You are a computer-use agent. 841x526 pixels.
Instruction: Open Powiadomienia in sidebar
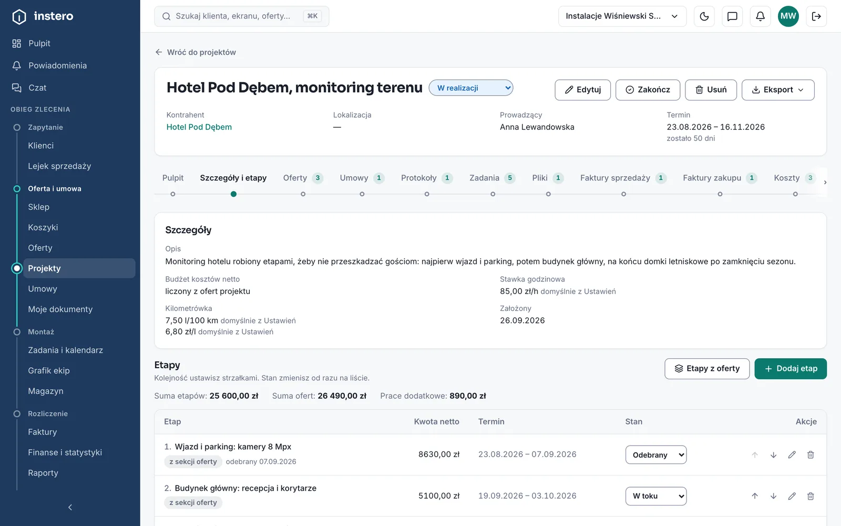click(x=70, y=66)
